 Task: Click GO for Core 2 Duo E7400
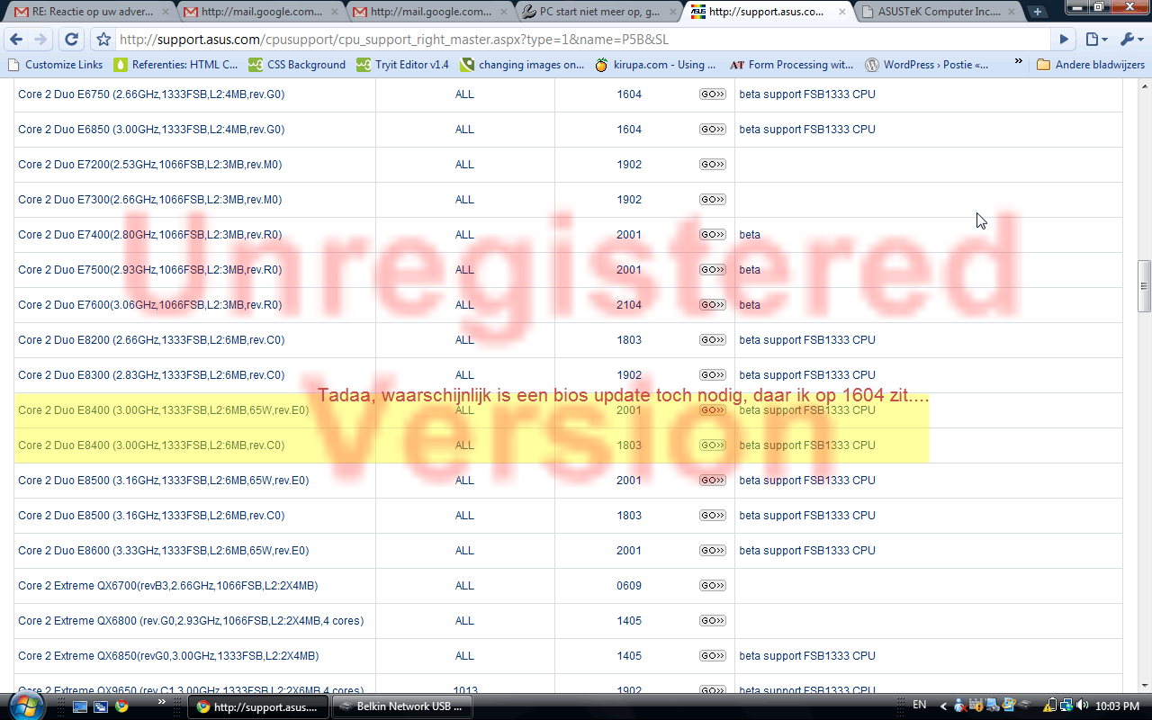click(x=713, y=235)
